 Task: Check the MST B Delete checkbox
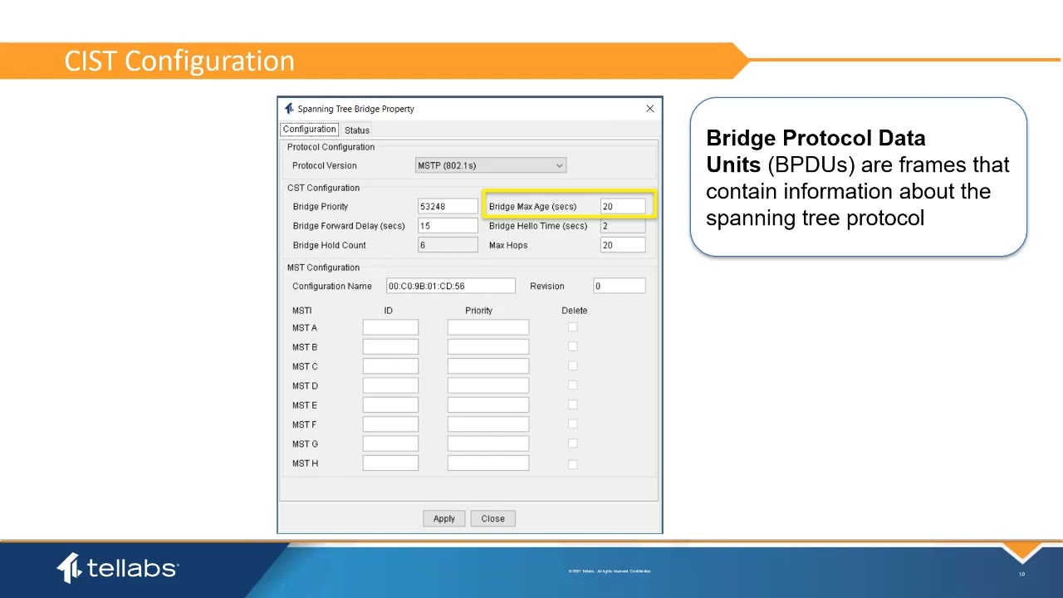point(572,346)
